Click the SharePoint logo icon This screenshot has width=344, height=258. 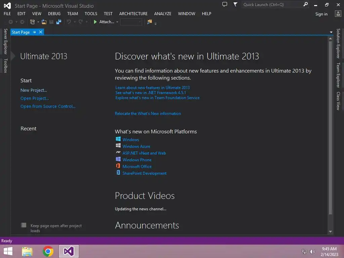click(x=118, y=172)
